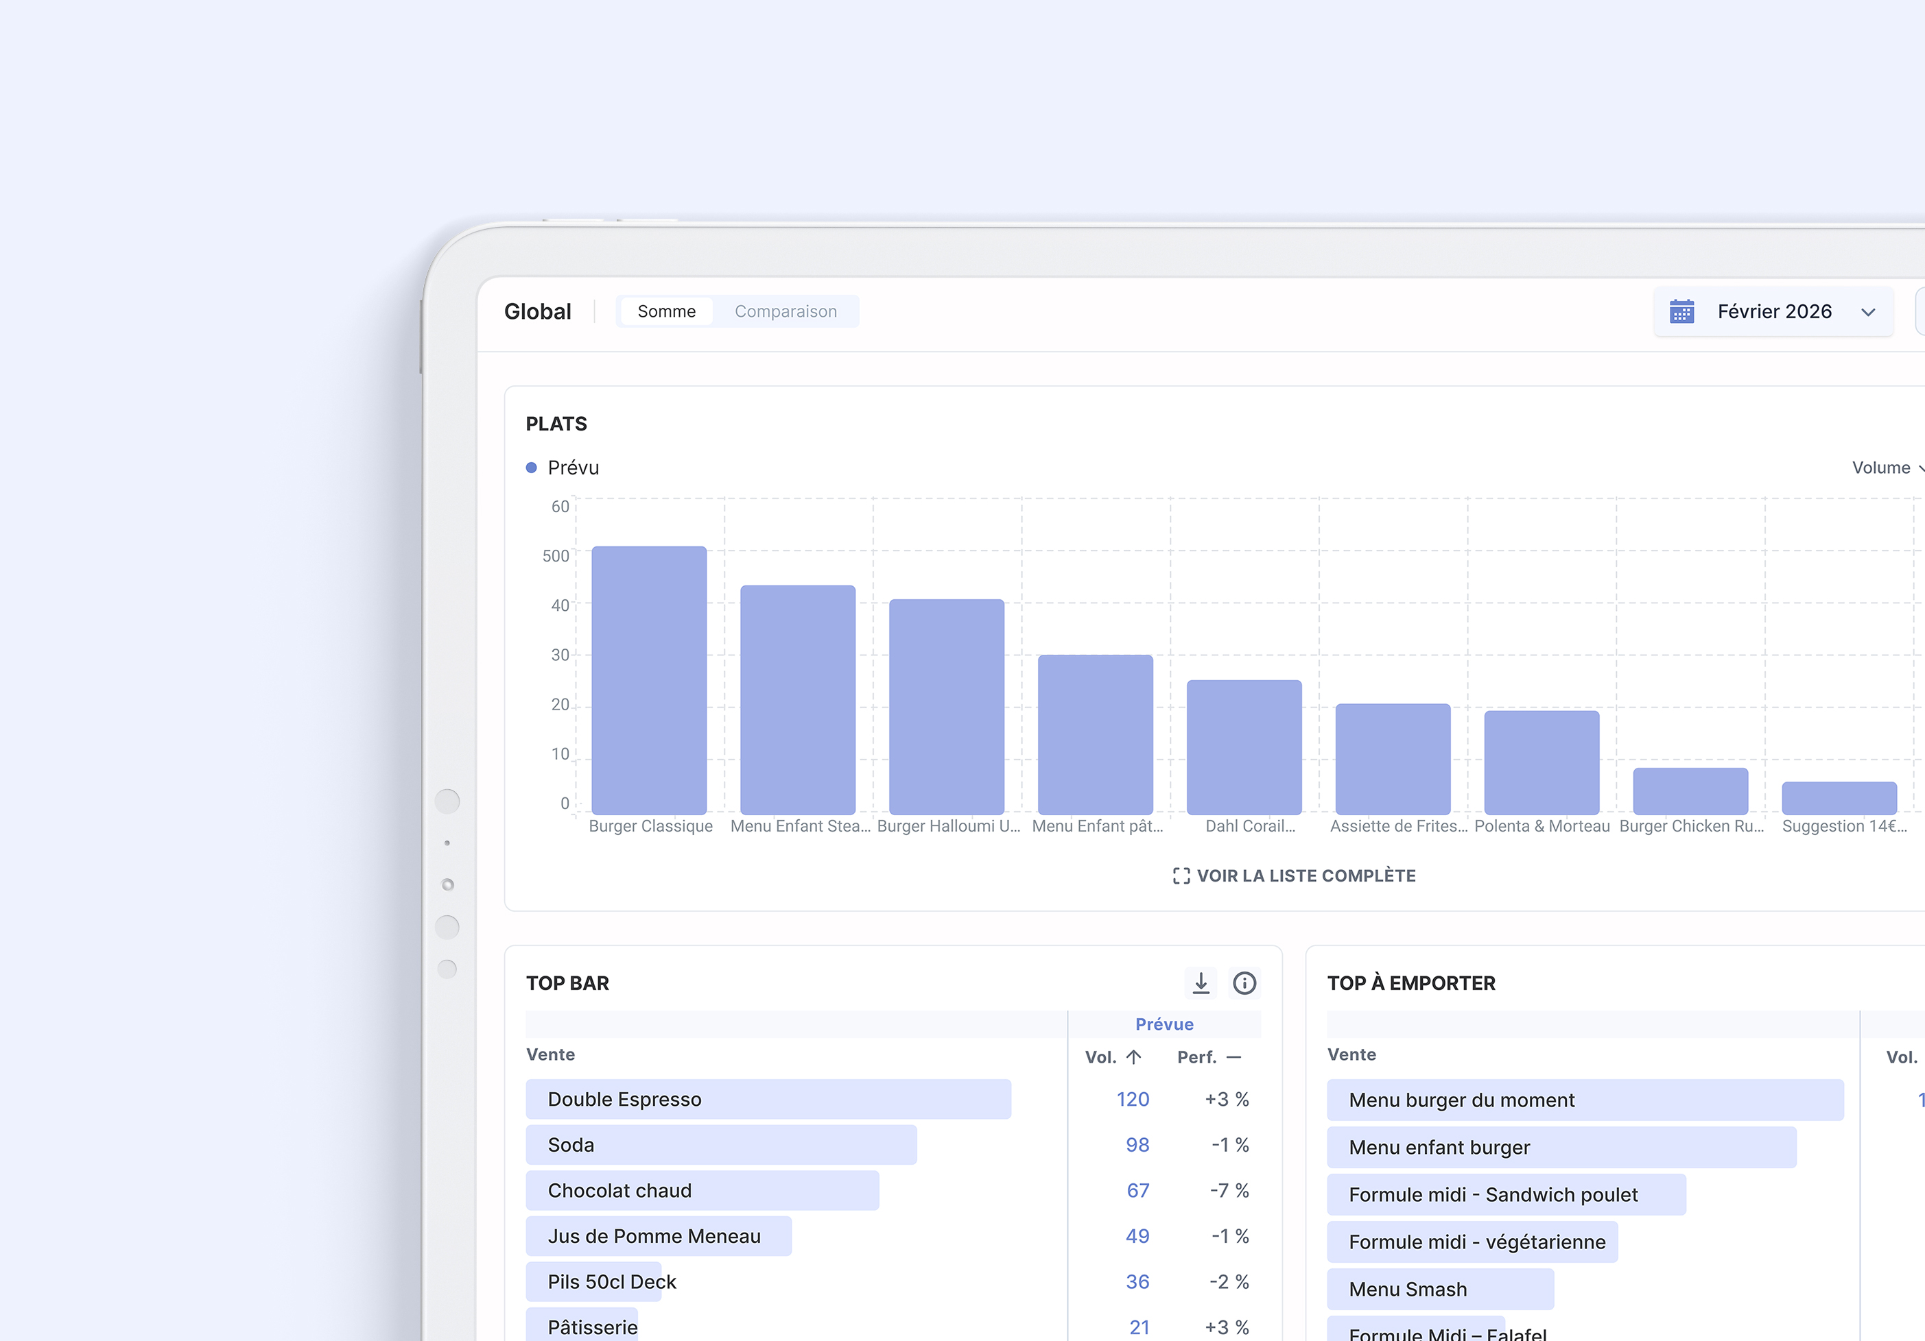Click the calendar icon beside Février 2026
Image resolution: width=1925 pixels, height=1341 pixels.
pyautogui.click(x=1681, y=311)
